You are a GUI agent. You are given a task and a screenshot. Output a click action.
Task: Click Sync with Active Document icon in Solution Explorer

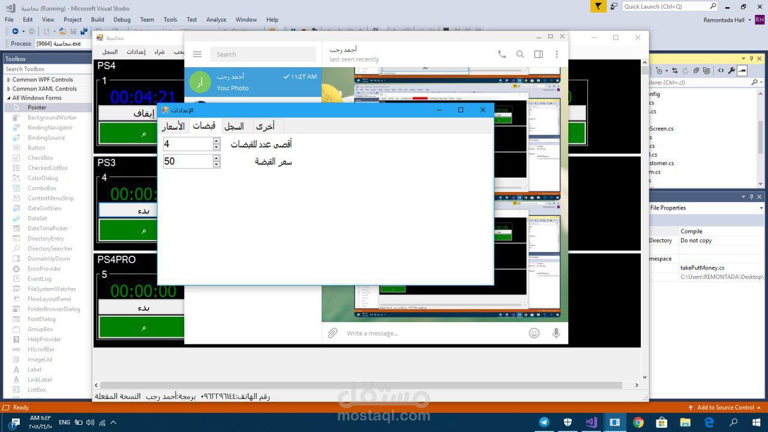pyautogui.click(x=675, y=71)
